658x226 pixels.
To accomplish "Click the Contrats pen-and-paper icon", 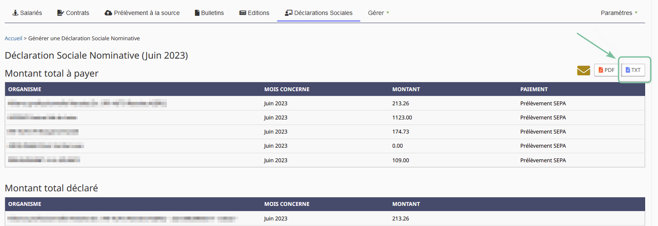I will [x=60, y=13].
